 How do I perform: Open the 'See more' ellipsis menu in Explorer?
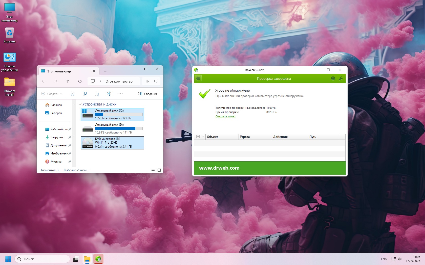point(121,94)
